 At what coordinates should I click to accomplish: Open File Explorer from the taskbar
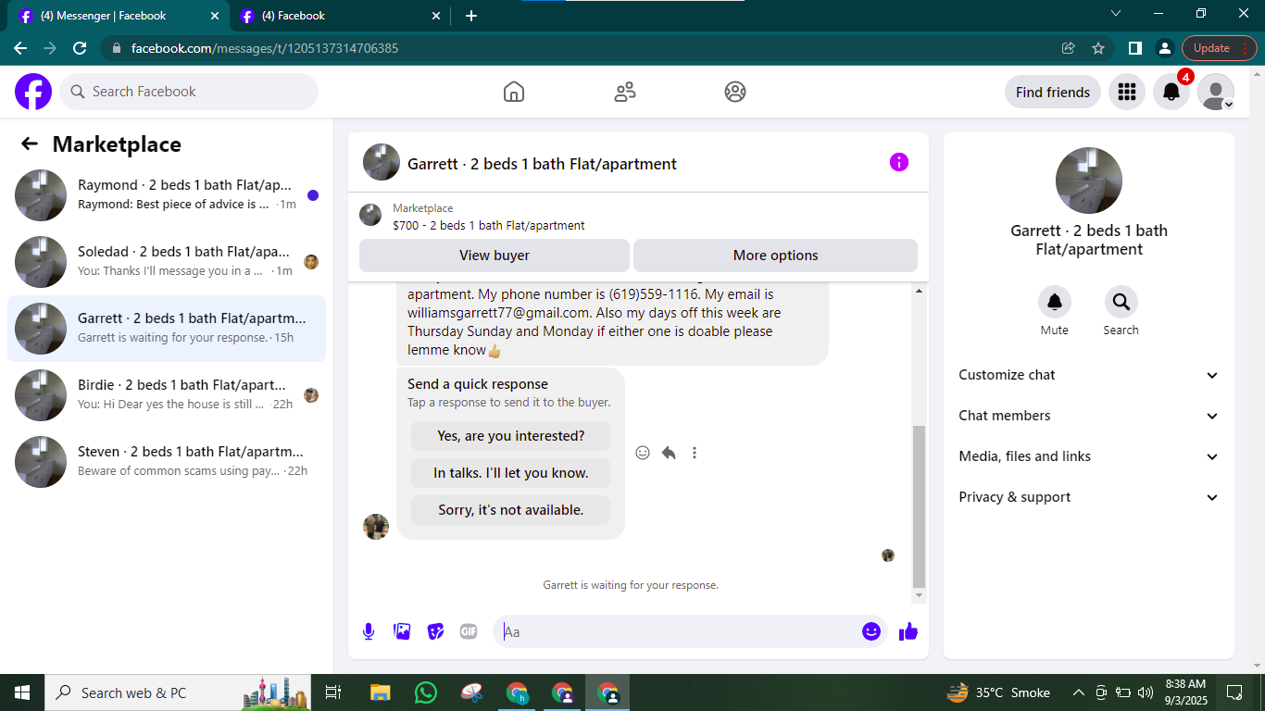[x=380, y=692]
